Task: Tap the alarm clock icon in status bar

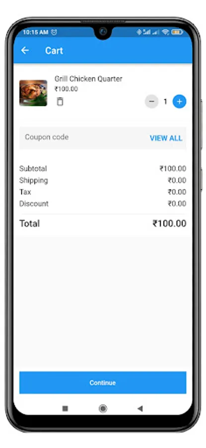Action: (x=54, y=32)
